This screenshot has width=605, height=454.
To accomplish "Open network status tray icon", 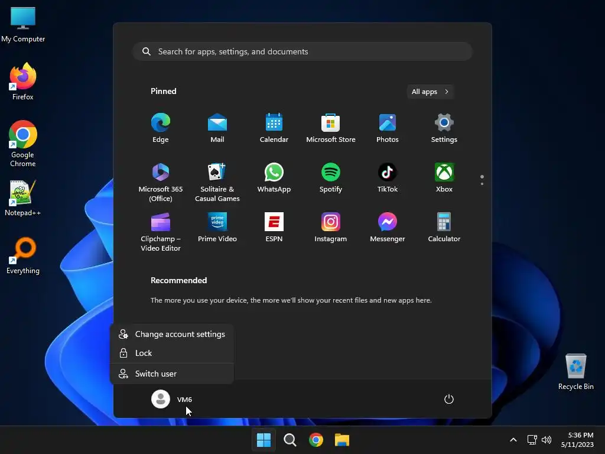I will [x=532, y=440].
